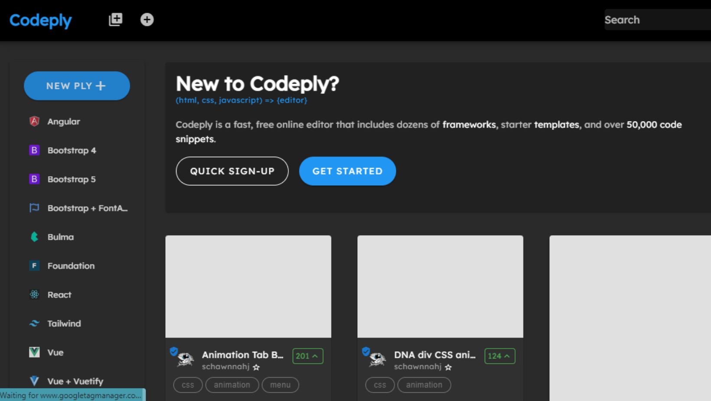
Task: Click the Bootstrap 4 logo icon
Action: (34, 150)
